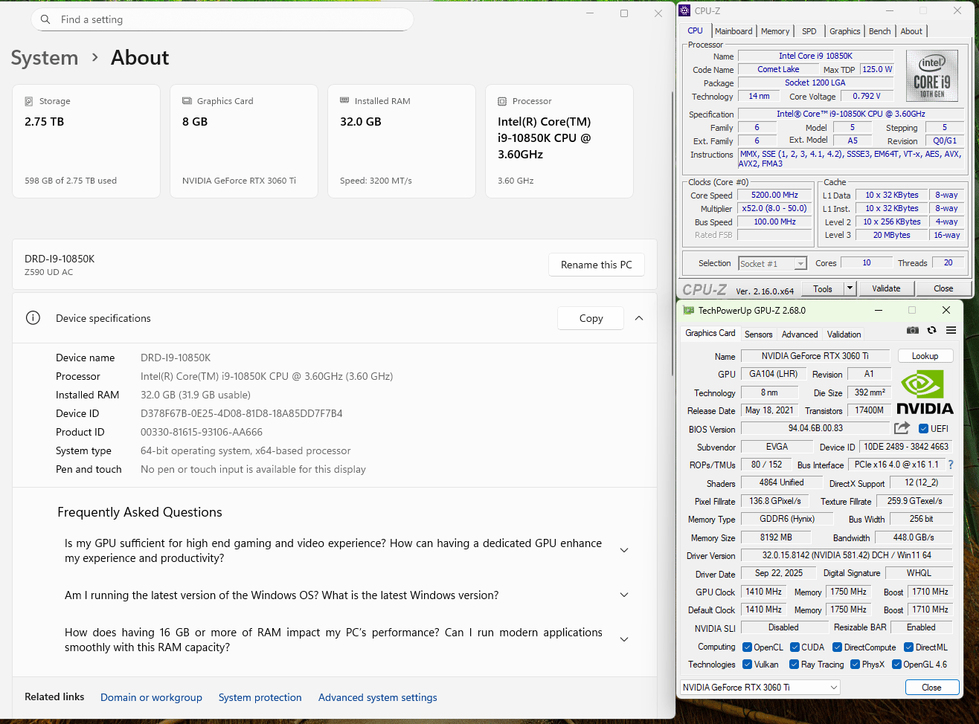Click the CPU-Z title bar app icon
The height and width of the screenshot is (724, 979).
click(x=684, y=10)
